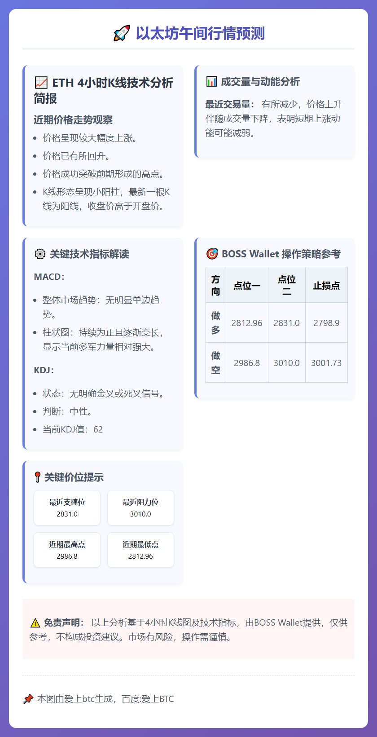Click heading BOSS Wallet 操作策略参考

coord(281,254)
